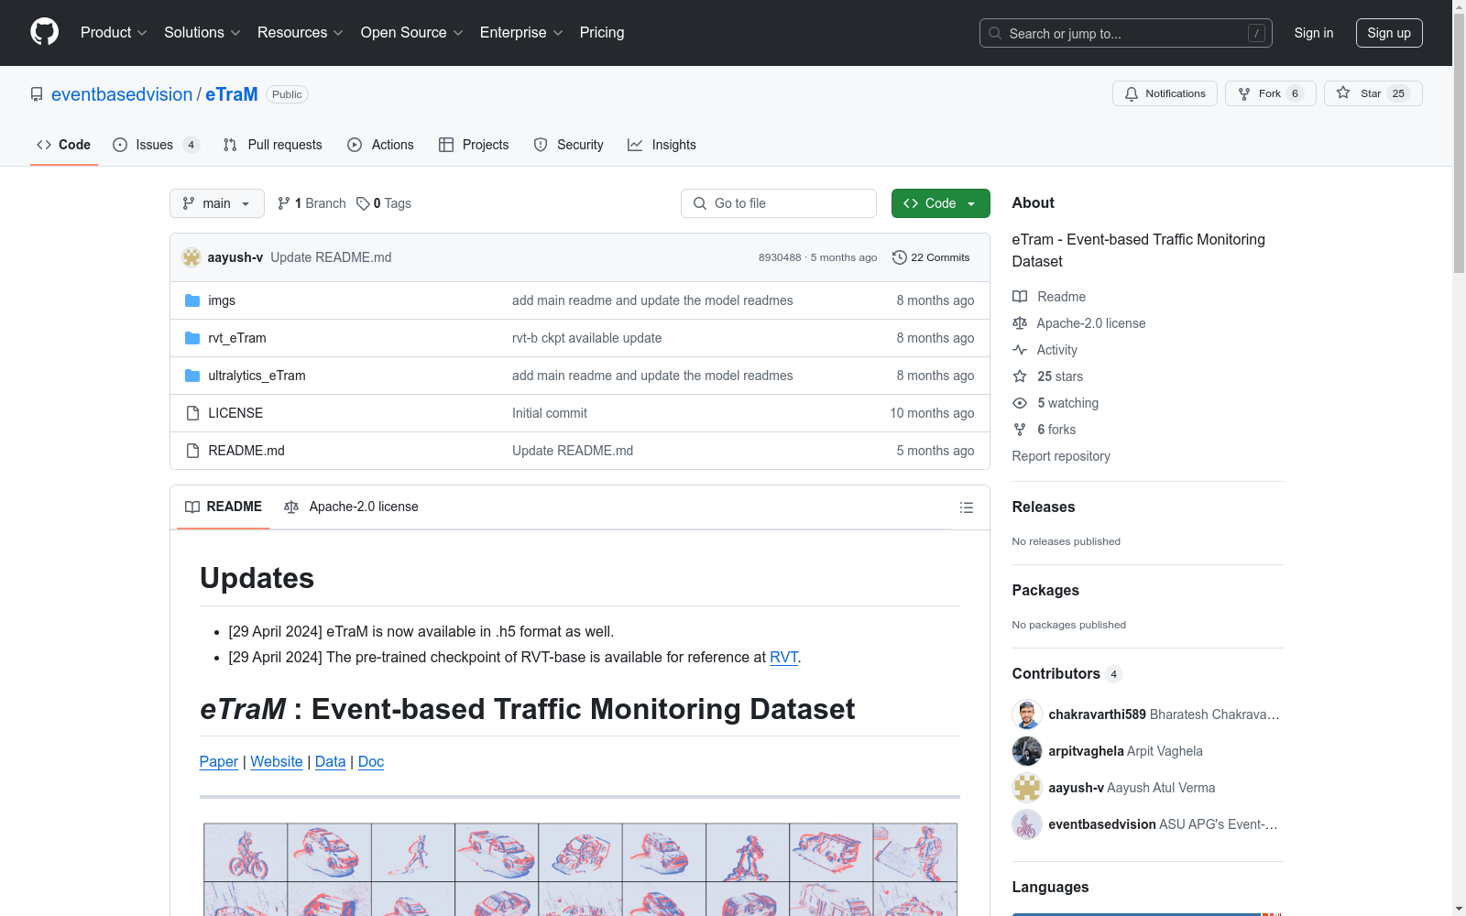The width and height of the screenshot is (1466, 916).
Task: Select the README tab in file viewer
Action: tap(224, 507)
